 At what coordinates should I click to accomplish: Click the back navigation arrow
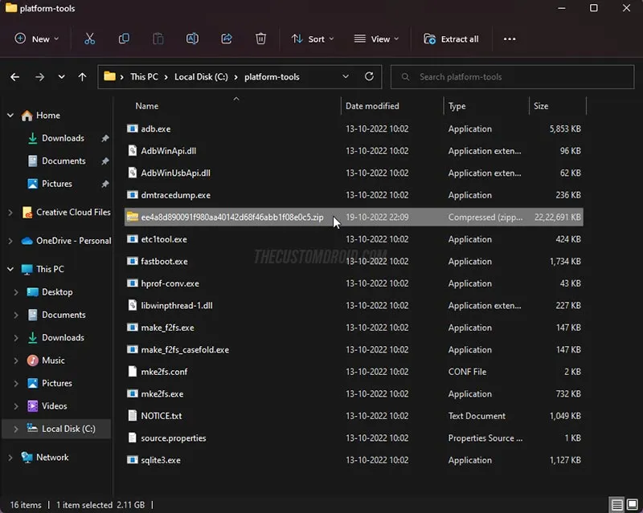coord(14,76)
